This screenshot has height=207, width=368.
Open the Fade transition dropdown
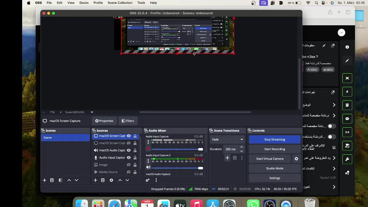(x=227, y=139)
